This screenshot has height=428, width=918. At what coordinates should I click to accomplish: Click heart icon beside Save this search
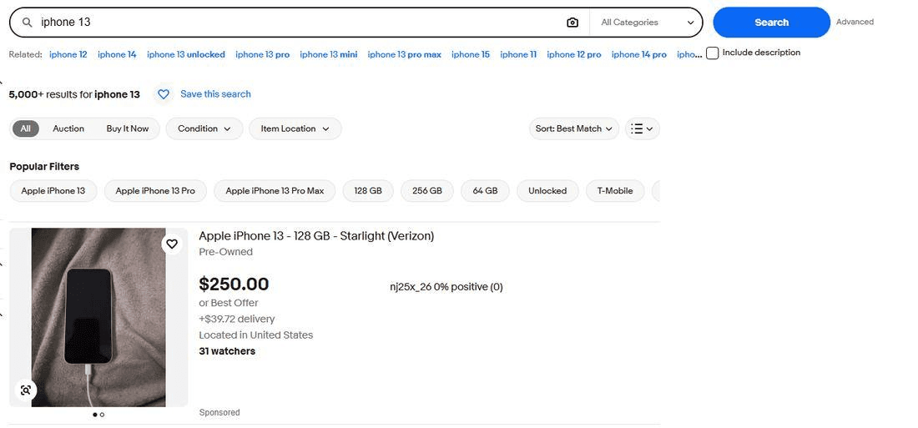(164, 94)
